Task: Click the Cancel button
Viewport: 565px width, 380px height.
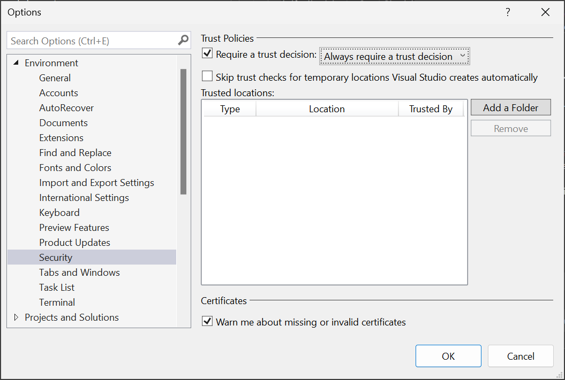Action: point(520,355)
